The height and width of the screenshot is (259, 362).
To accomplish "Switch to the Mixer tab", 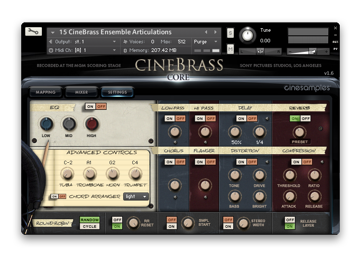I will coord(81,92).
